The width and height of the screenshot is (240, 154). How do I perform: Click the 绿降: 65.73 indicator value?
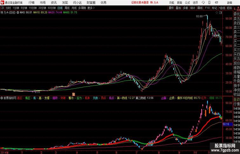tap(216, 98)
